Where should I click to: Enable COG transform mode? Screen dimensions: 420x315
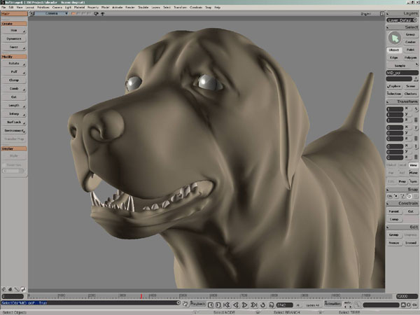(x=393, y=180)
